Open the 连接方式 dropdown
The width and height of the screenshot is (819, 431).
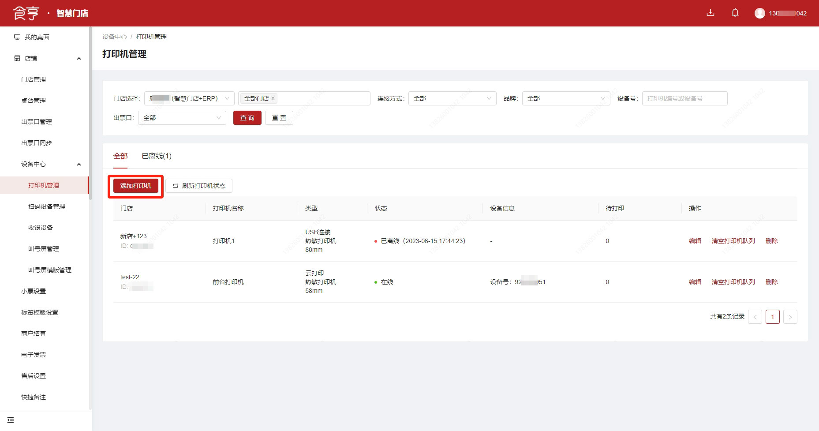(452, 98)
